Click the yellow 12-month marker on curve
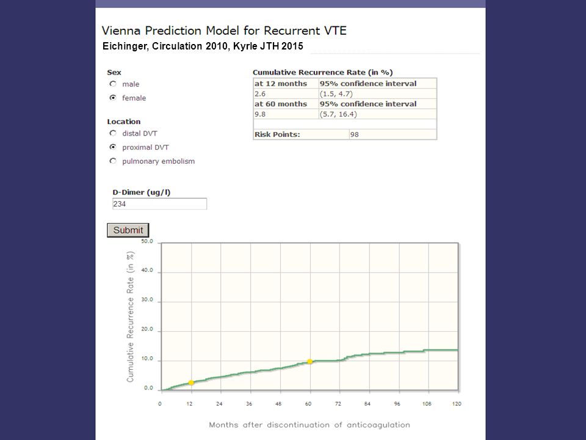The width and height of the screenshot is (586, 440). [191, 383]
